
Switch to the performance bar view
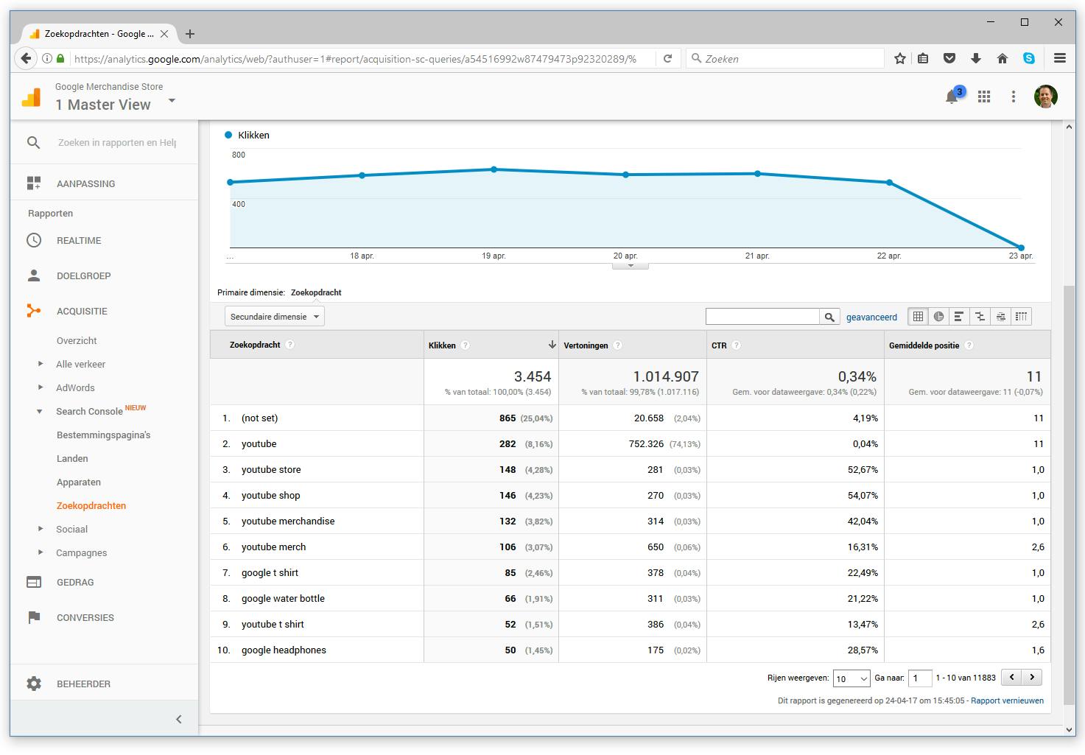pos(959,317)
